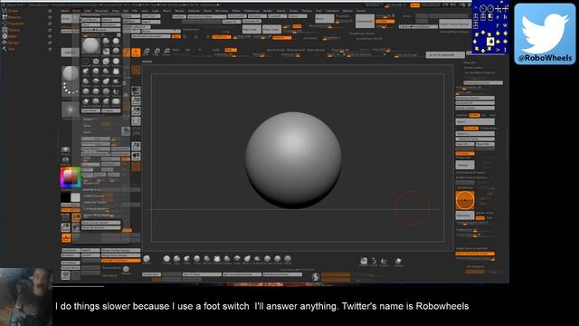Viewport: 579px width, 326px height.
Task: Open the Document menu in the menu bar
Action: pyautogui.click(x=101, y=11)
